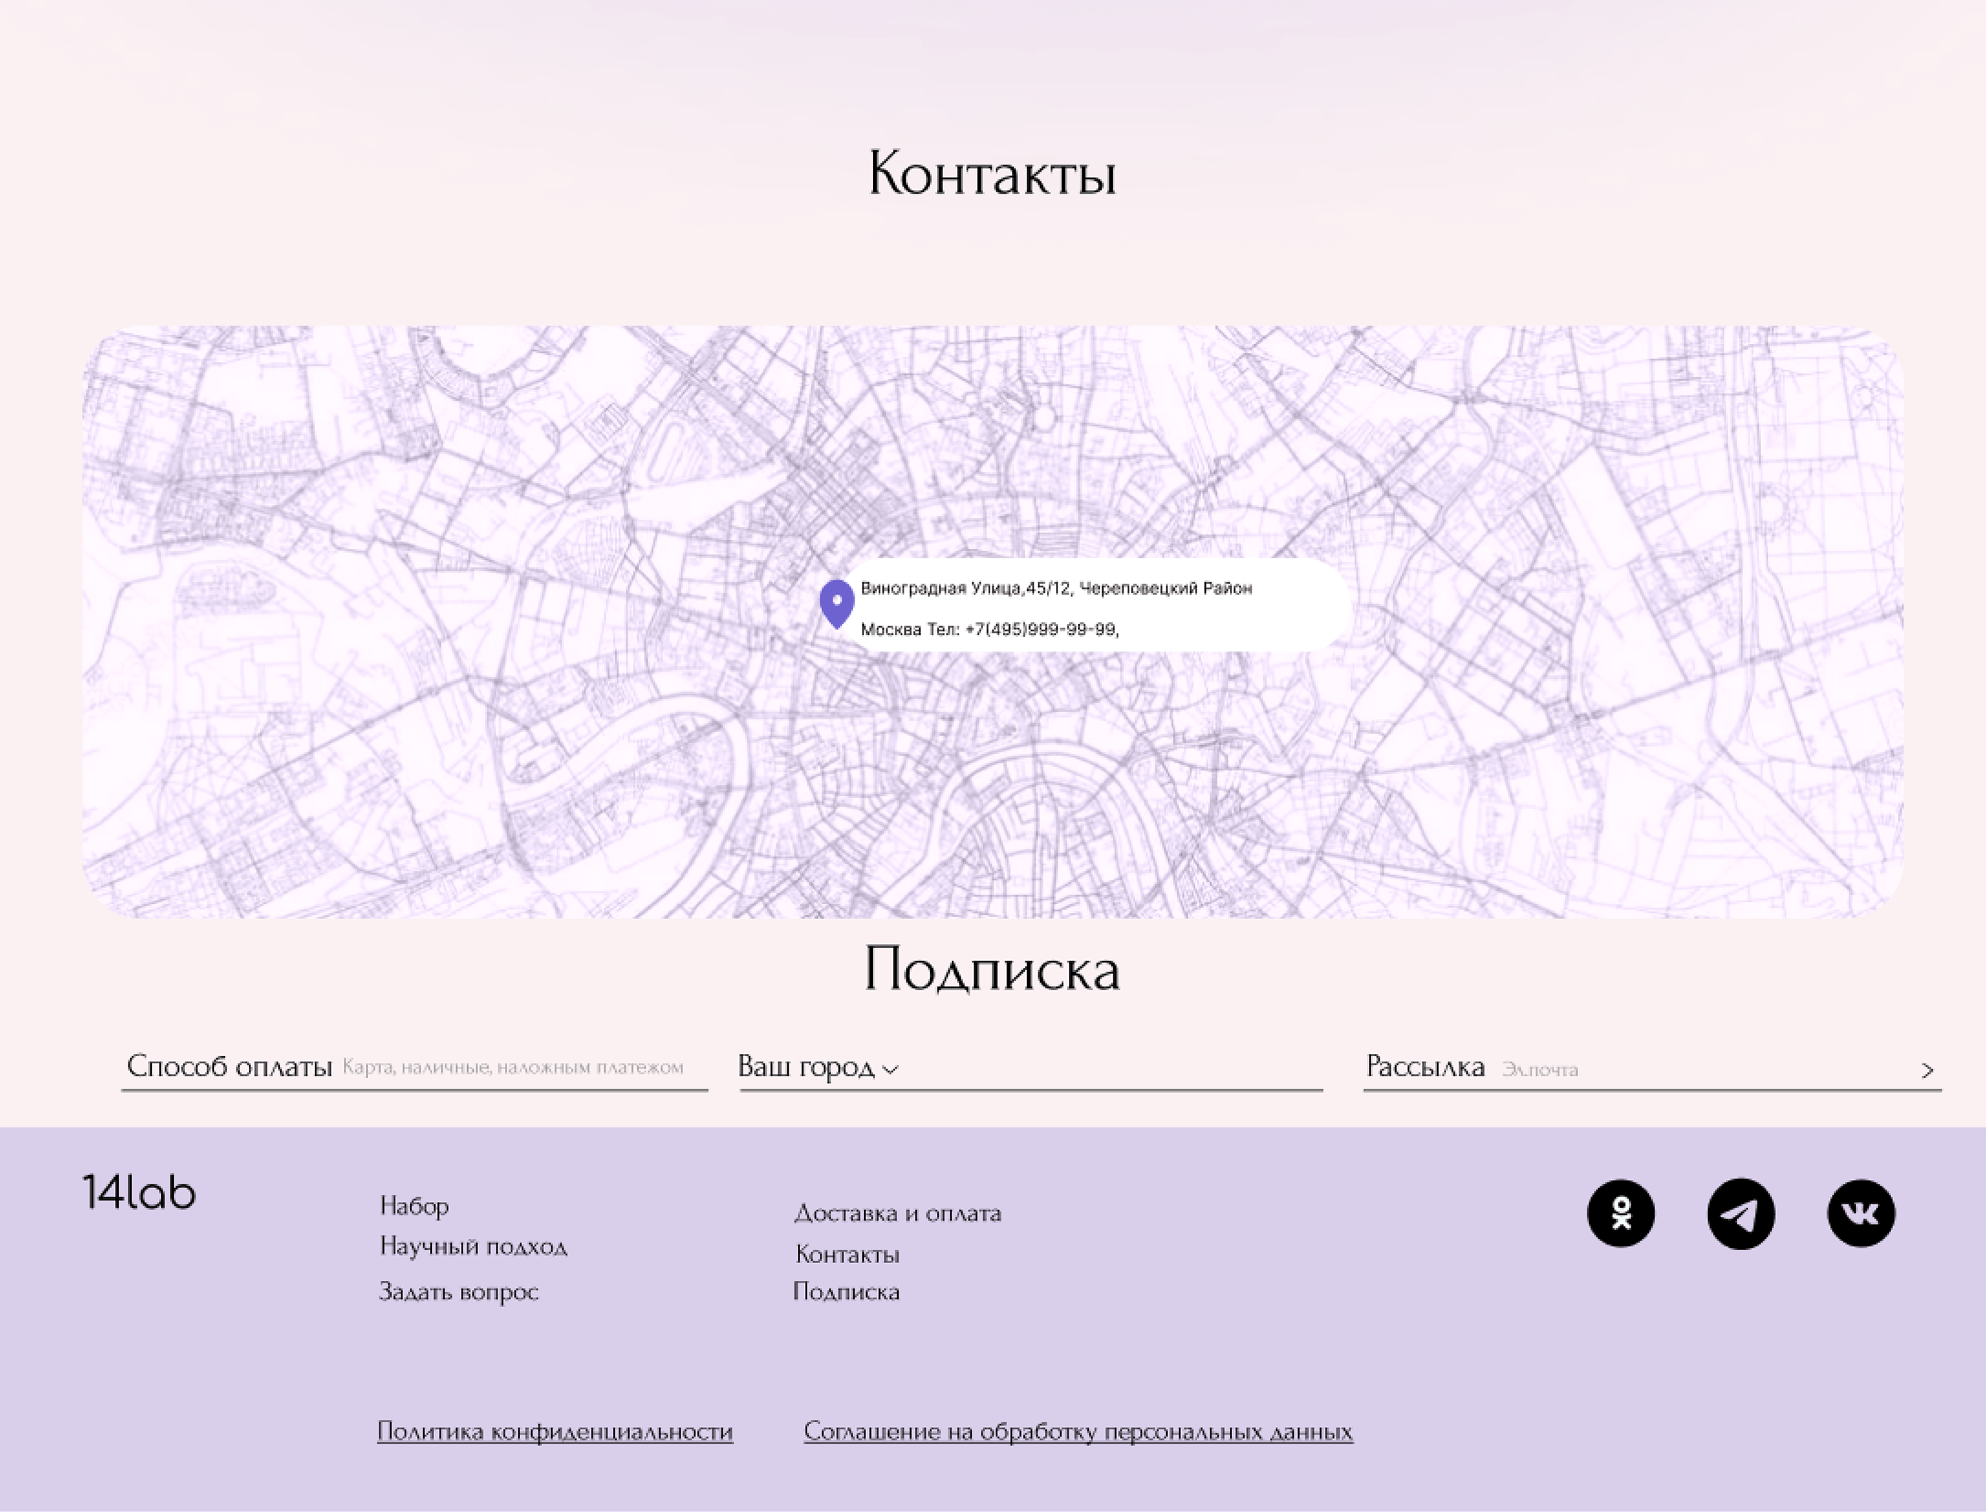This screenshot has height=1512, width=1986.
Task: Submit newsletter email with arrow icon
Action: (x=1926, y=1070)
